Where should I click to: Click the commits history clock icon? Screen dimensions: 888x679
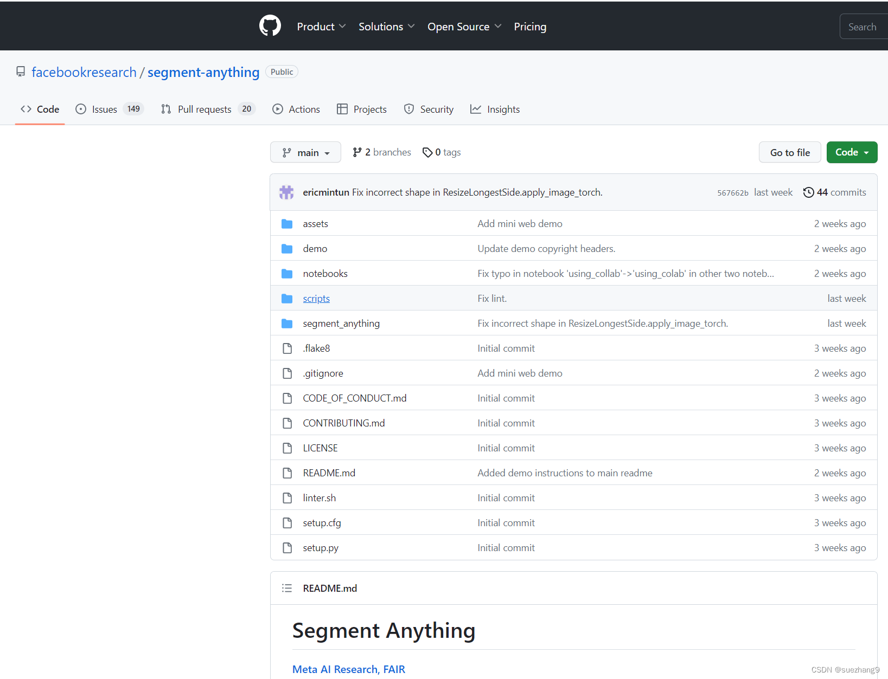pyautogui.click(x=808, y=192)
